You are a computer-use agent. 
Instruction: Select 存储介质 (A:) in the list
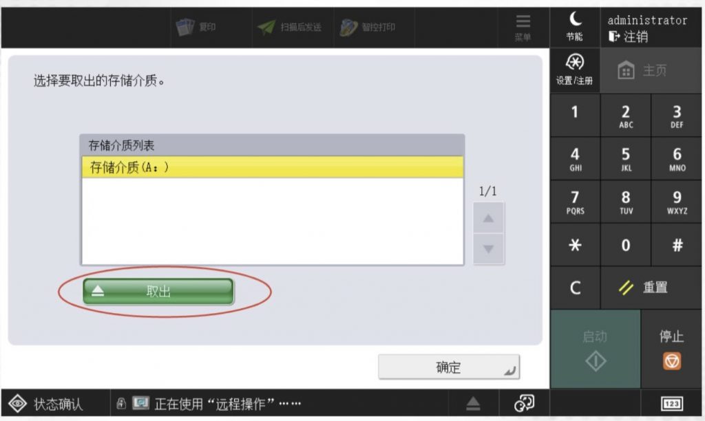point(273,167)
